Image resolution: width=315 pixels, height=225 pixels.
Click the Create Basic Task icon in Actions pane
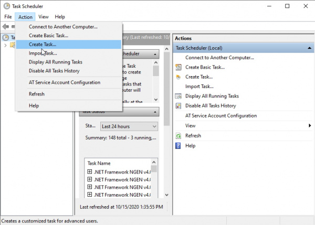click(x=178, y=67)
